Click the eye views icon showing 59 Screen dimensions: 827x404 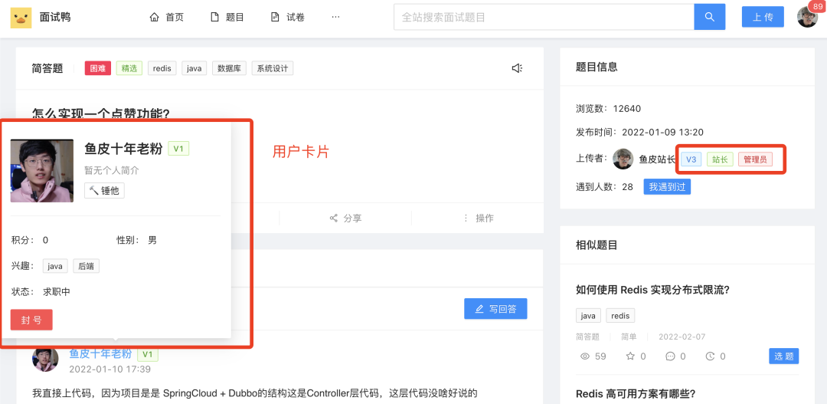(586, 356)
